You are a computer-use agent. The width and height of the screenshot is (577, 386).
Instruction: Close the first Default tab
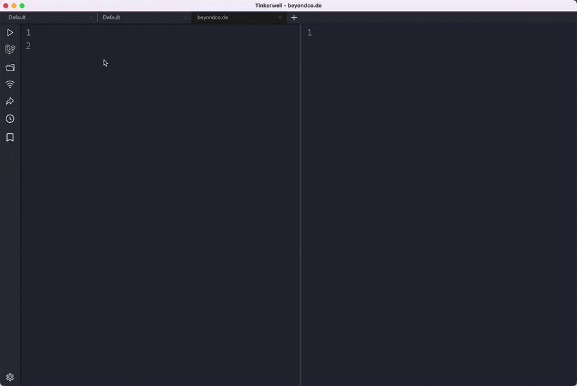point(91,17)
